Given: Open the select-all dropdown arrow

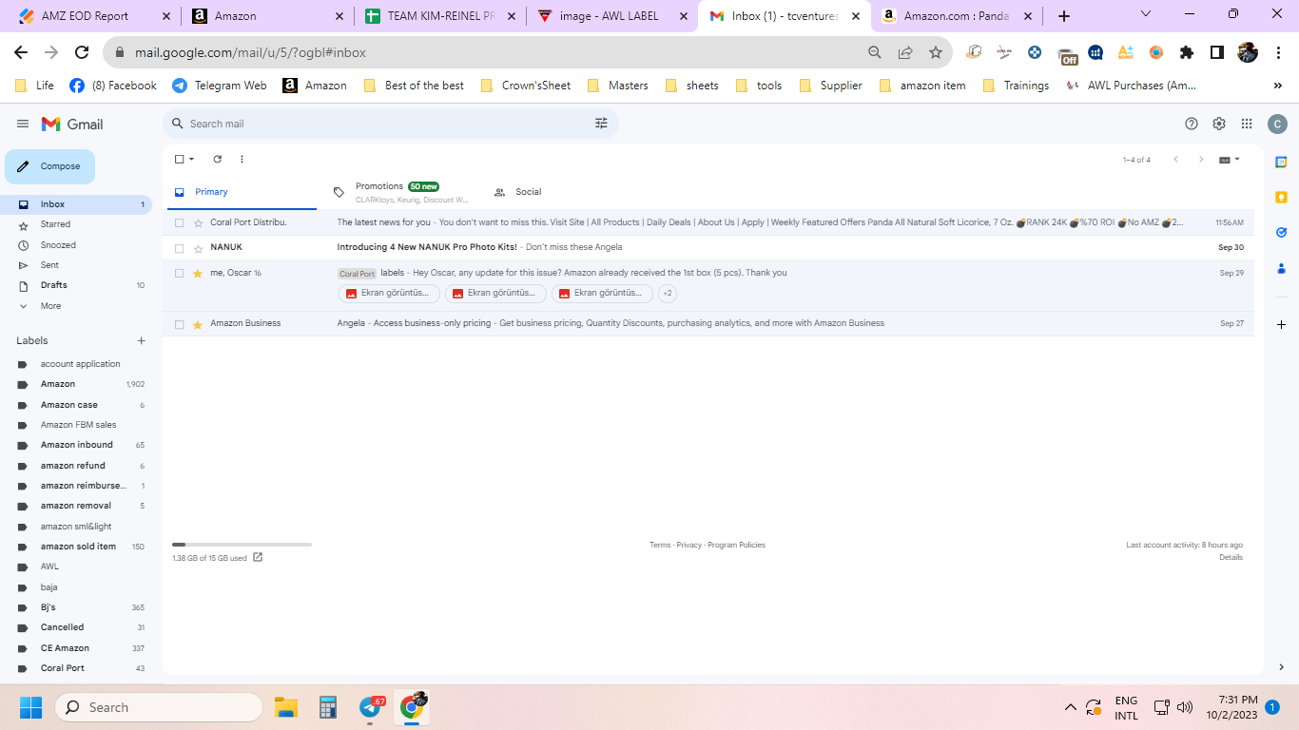Looking at the screenshot, I should point(192,160).
